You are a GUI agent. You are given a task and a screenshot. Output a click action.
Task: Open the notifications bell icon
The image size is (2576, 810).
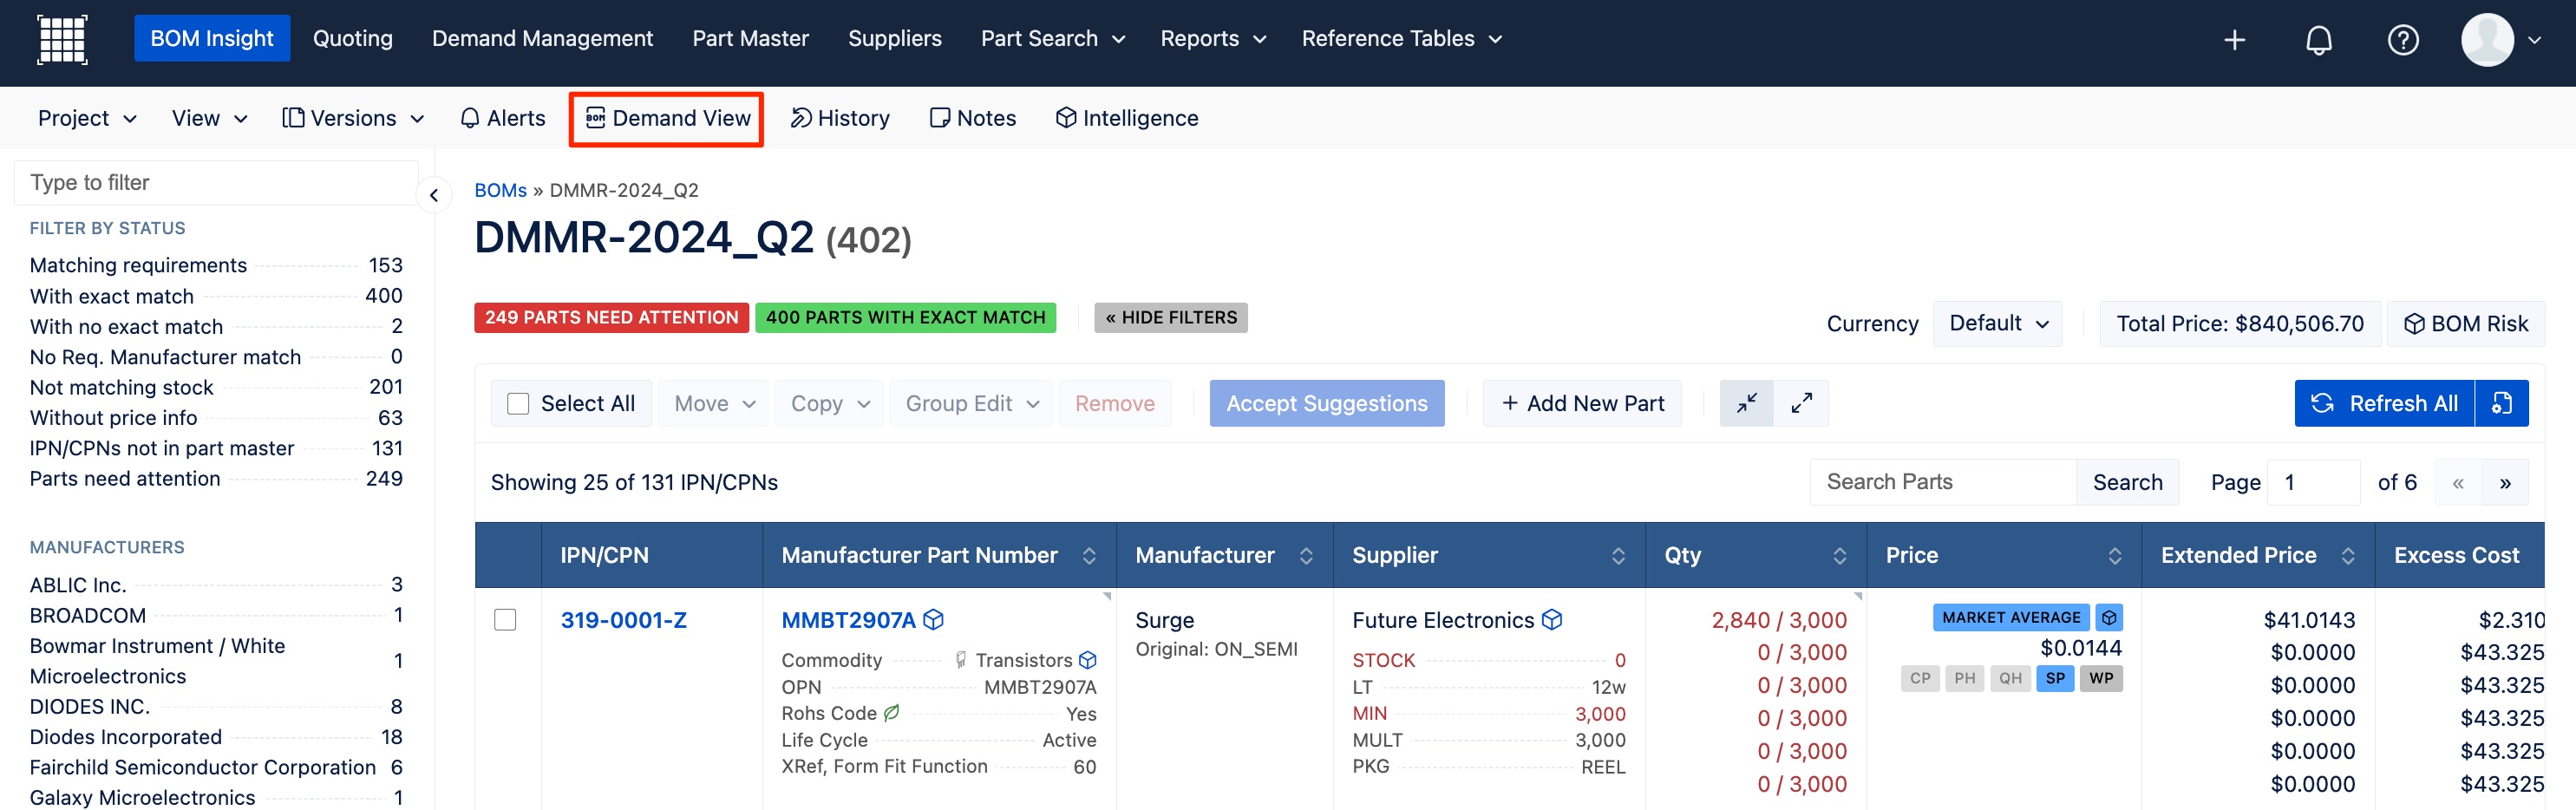click(2318, 40)
